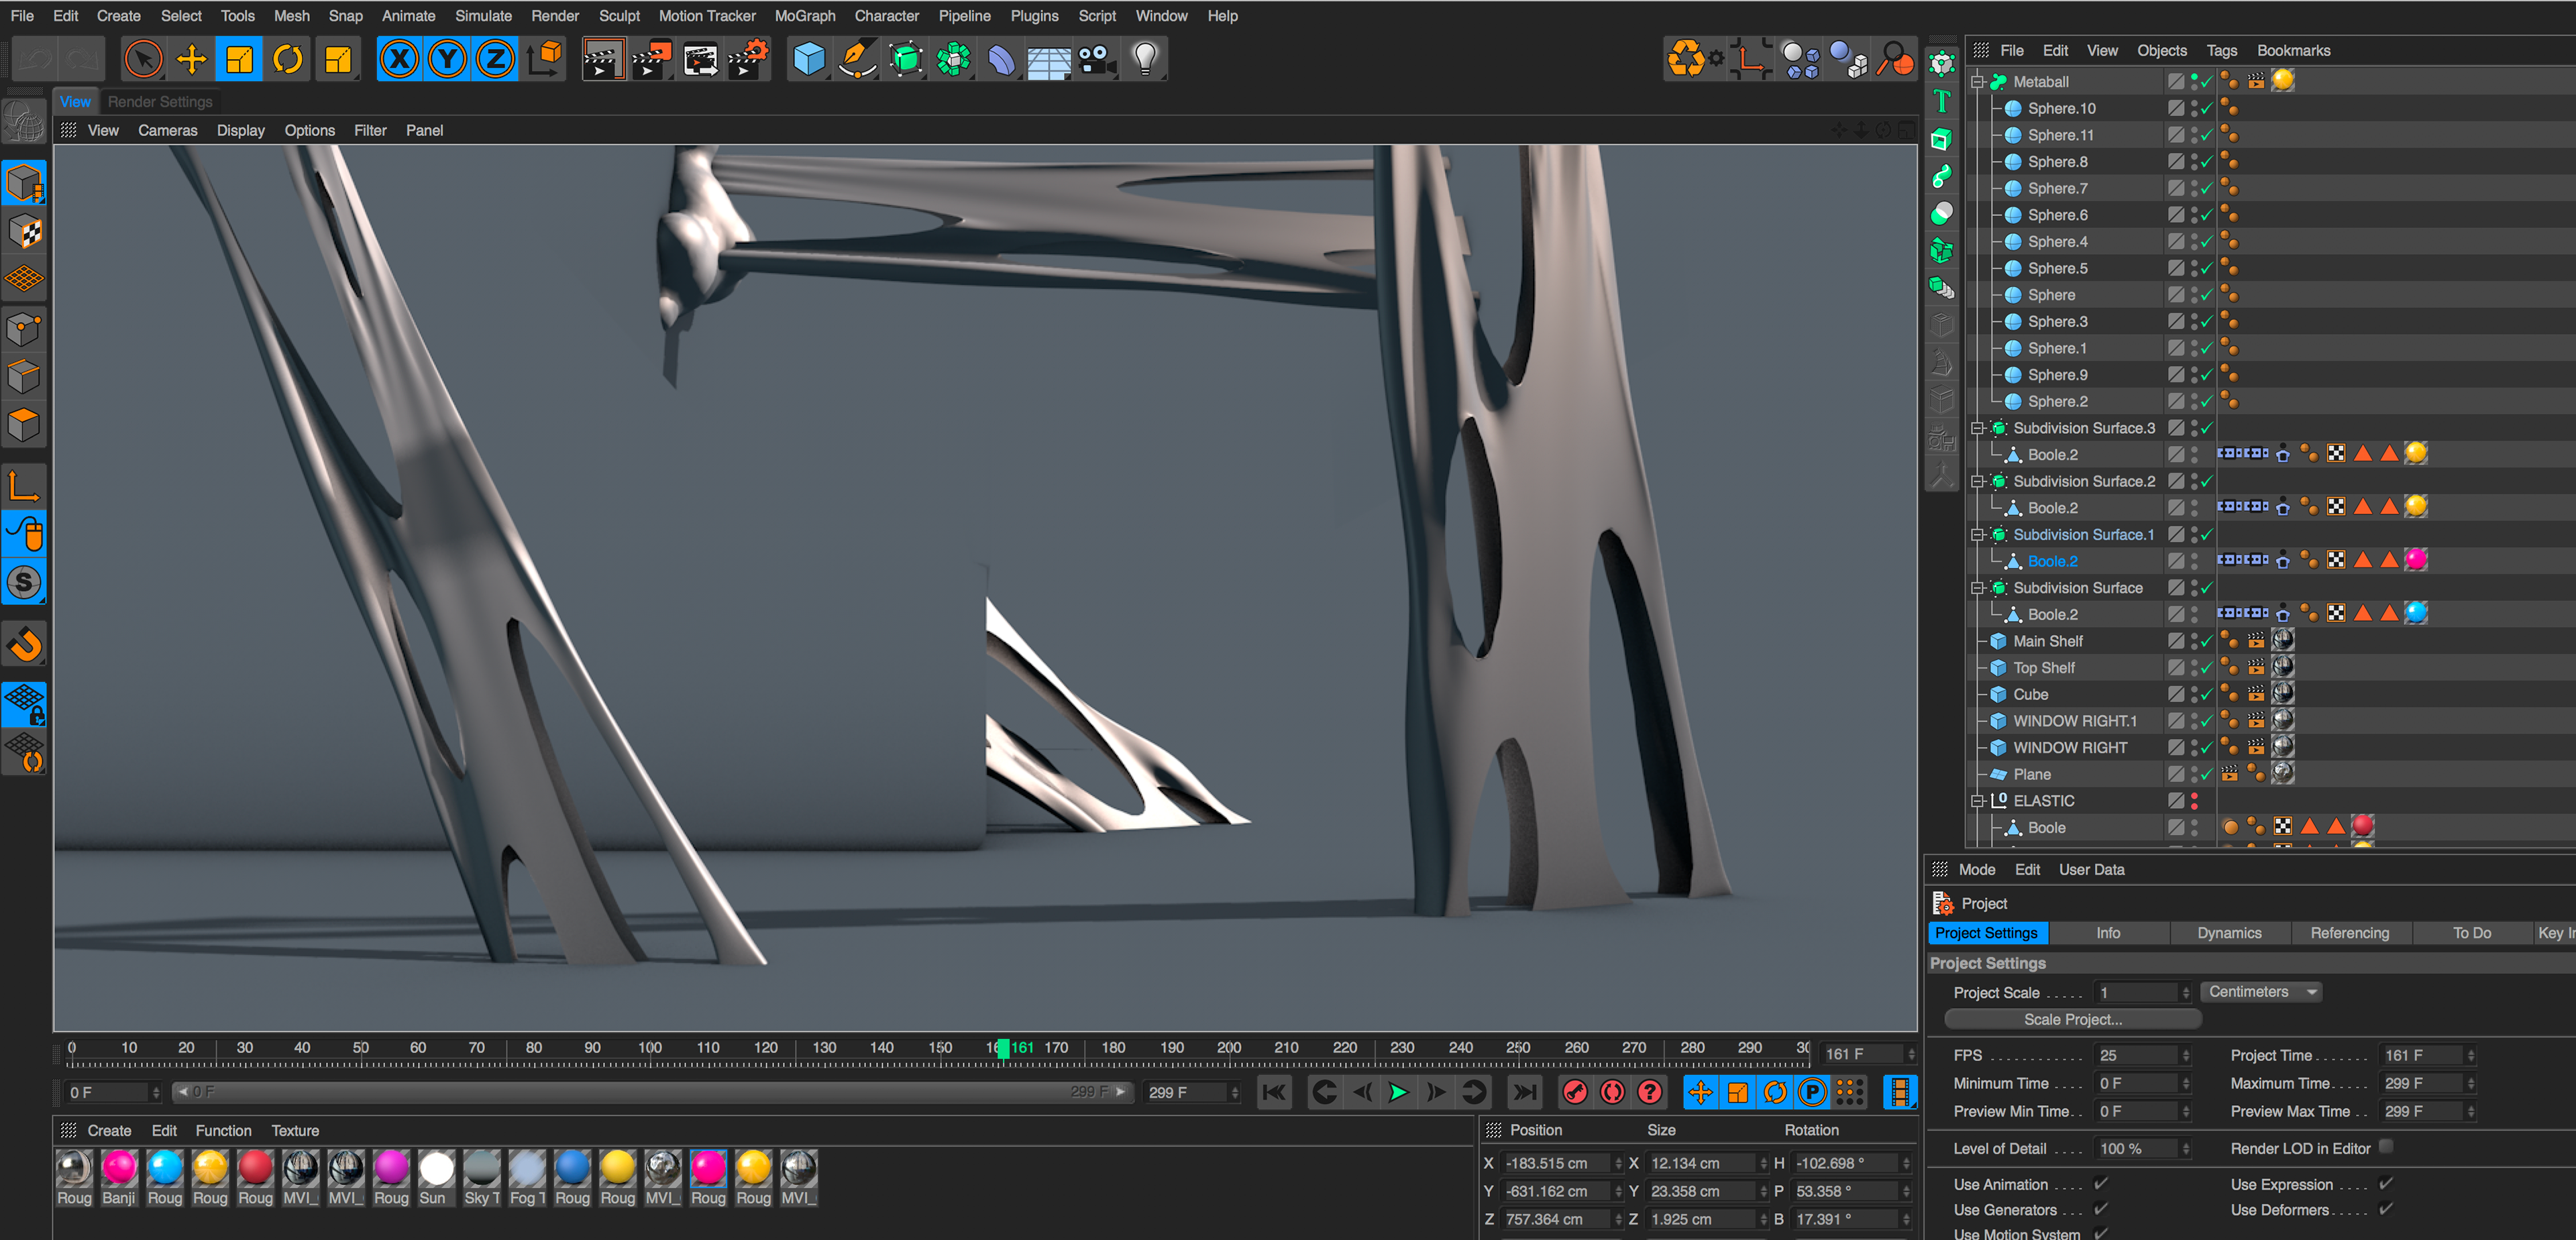Viewport: 2576px width, 1240px height.
Task: Open the Material Manager Create menu
Action: 109,1131
